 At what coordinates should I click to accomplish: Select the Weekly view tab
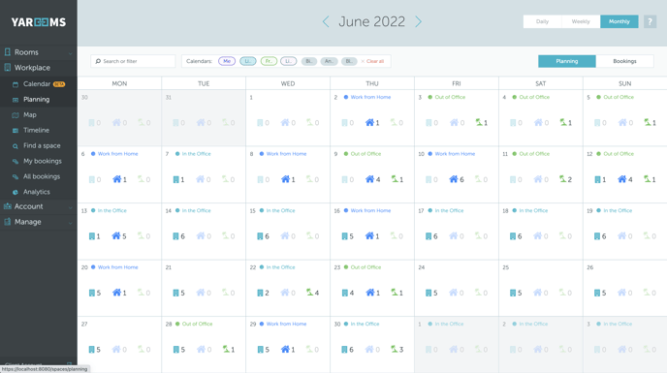[x=581, y=21]
